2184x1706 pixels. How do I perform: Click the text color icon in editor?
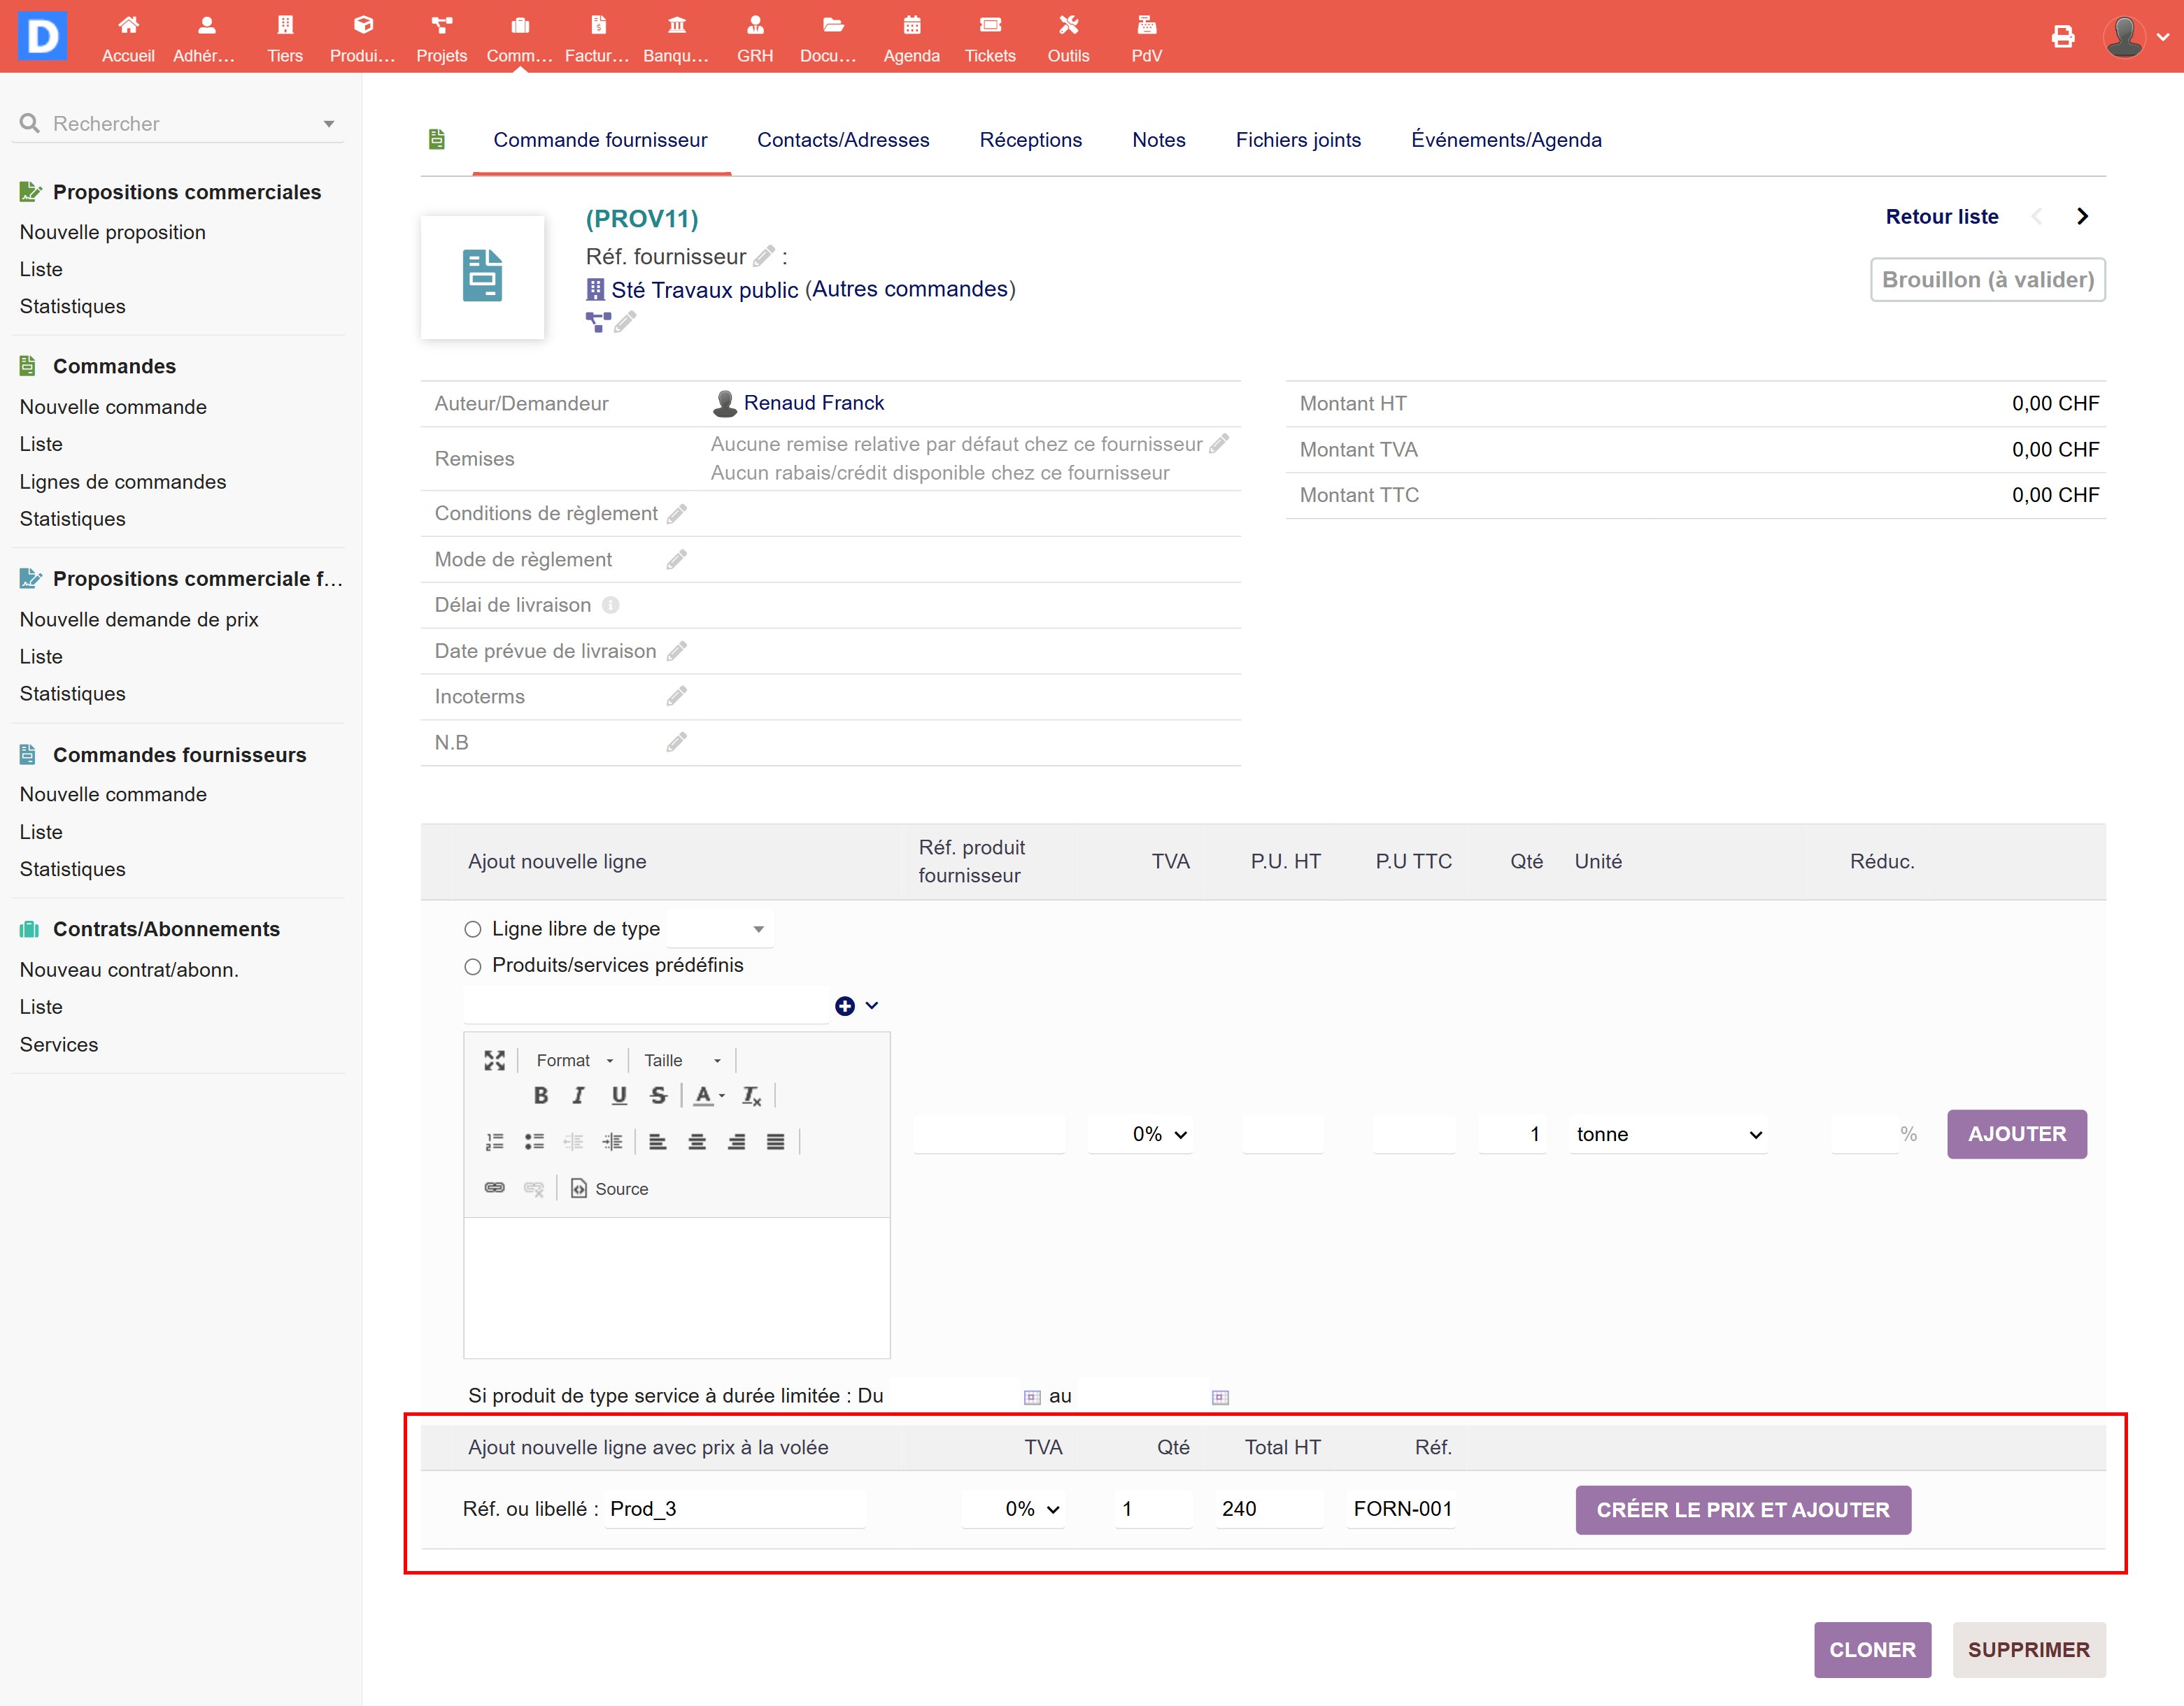click(705, 1096)
